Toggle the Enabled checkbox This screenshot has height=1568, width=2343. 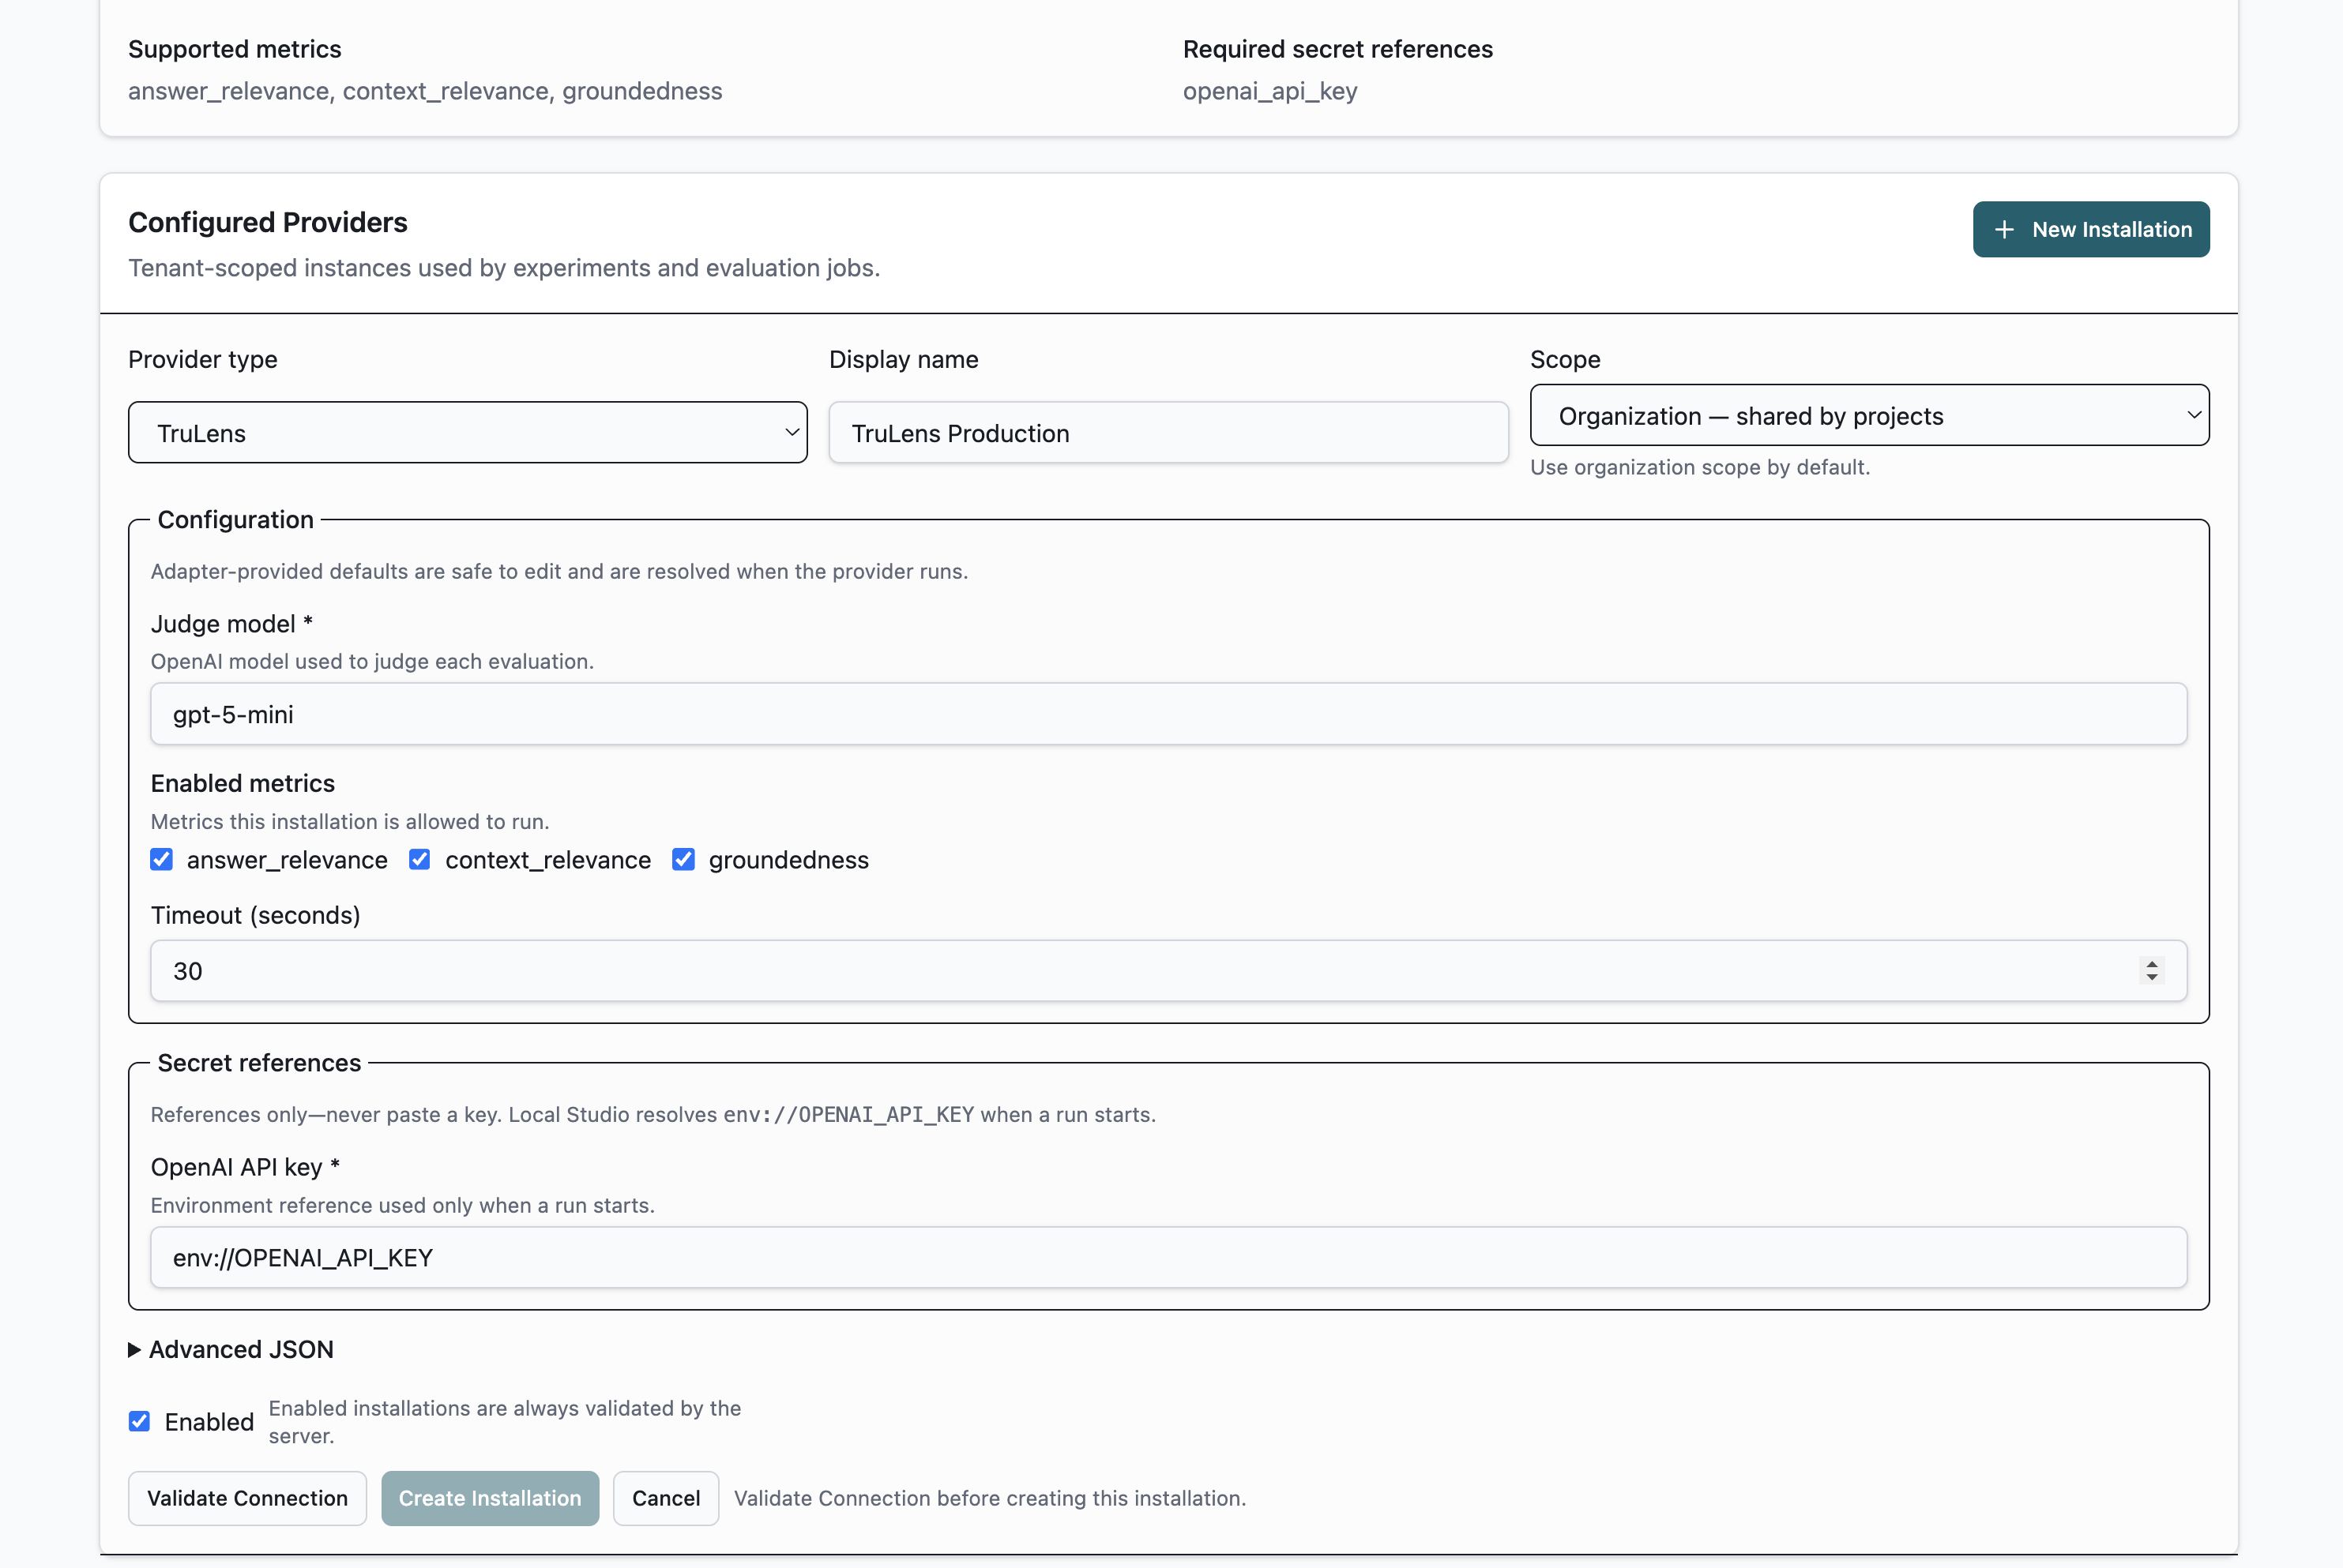139,1421
